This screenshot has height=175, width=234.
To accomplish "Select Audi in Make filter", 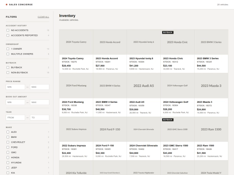I will (x=8, y=132).
